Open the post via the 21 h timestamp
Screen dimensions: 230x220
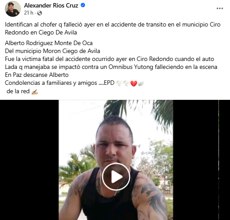pos(29,13)
